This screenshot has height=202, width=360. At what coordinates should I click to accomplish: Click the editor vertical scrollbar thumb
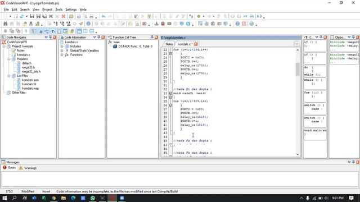click(x=298, y=69)
